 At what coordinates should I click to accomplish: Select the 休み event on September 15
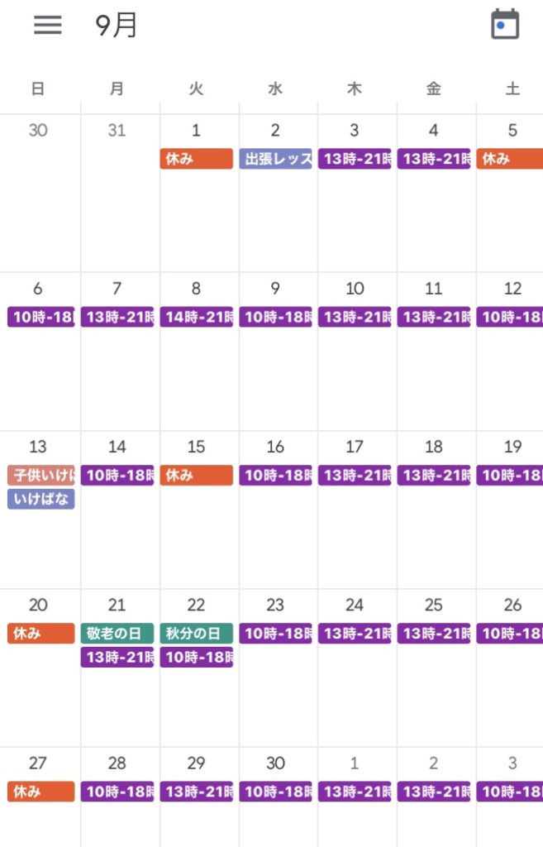pyautogui.click(x=197, y=476)
